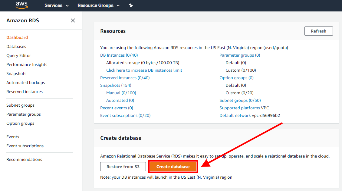Screen dimensions: 342x191
Task: Open Snapshots (154) link
Action: (116, 85)
